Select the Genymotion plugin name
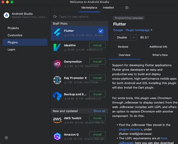This screenshot has width=178, height=144. pyautogui.click(x=73, y=61)
